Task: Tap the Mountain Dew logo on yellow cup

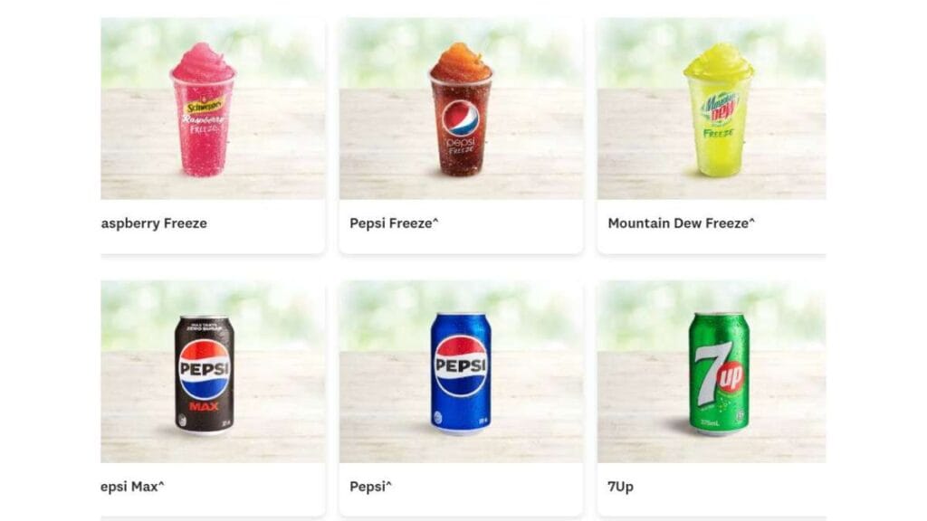Action: 719,107
